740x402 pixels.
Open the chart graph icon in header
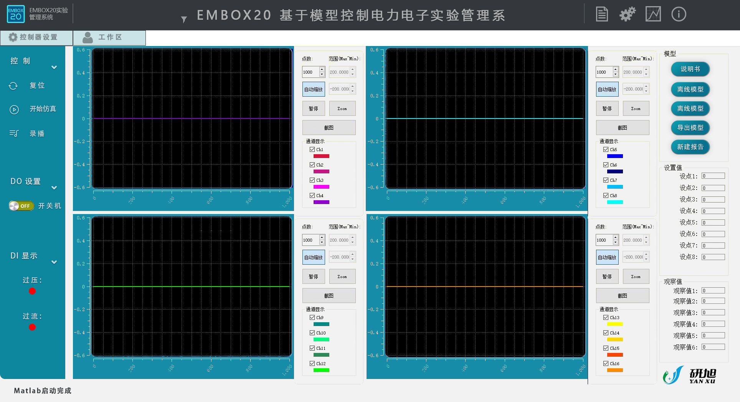[x=653, y=15]
